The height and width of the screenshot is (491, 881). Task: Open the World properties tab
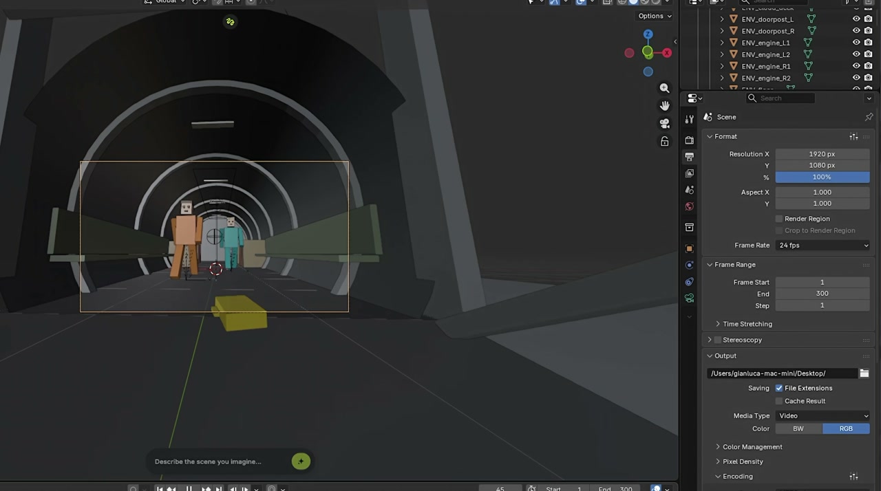689,206
